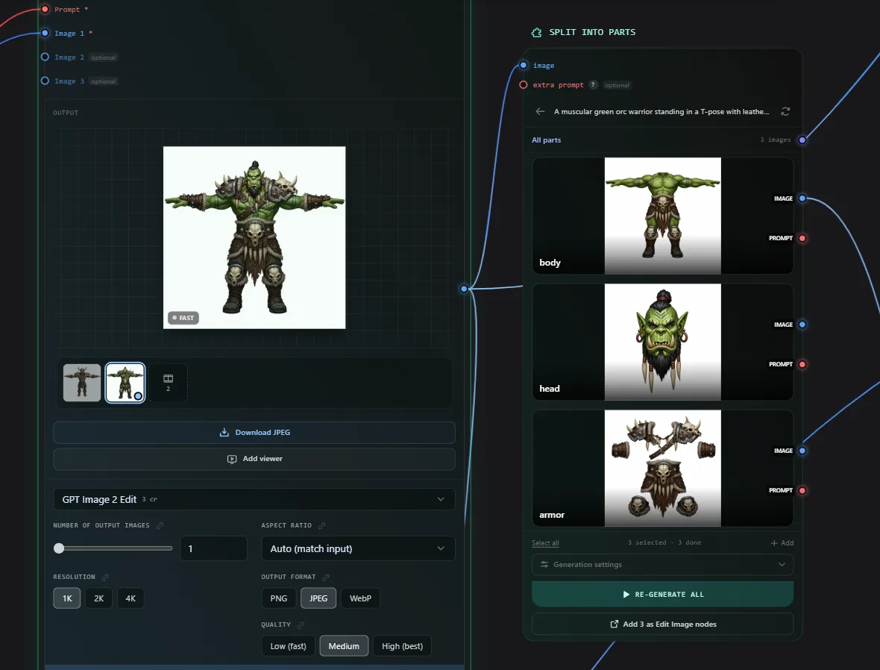Click the Add viewer button
This screenshot has height=670, width=880.
254,459
